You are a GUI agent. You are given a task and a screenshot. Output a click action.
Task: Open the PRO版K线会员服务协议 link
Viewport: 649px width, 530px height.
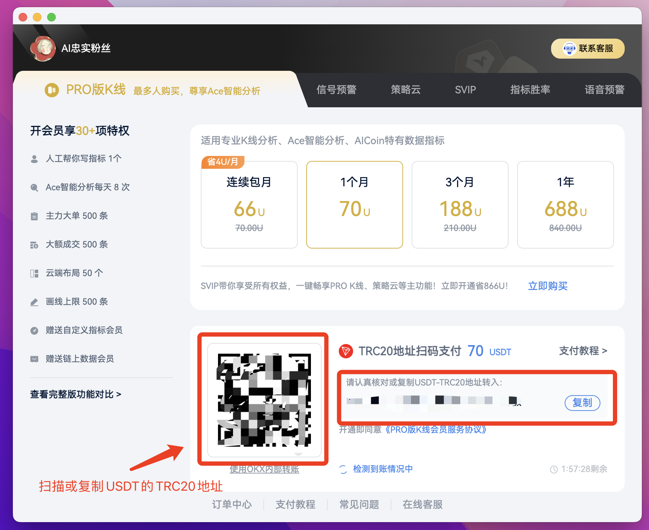tap(436, 430)
